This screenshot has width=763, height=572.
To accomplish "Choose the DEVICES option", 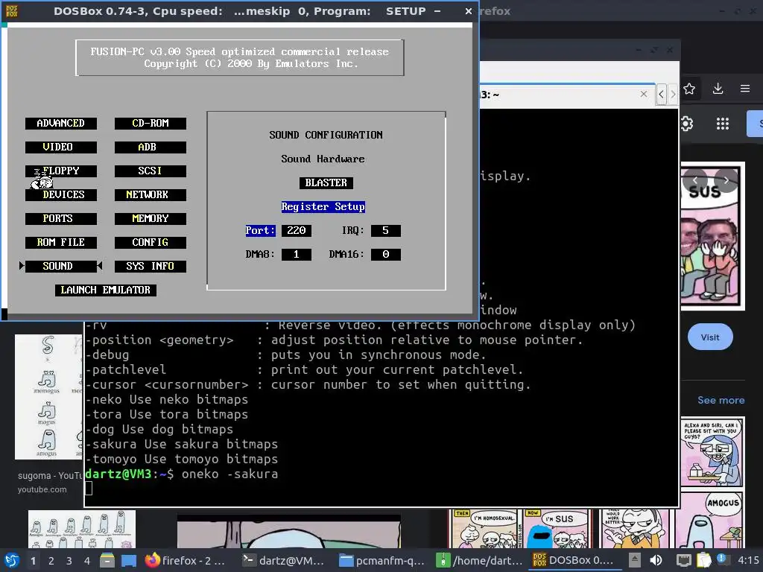I will click(x=61, y=195).
